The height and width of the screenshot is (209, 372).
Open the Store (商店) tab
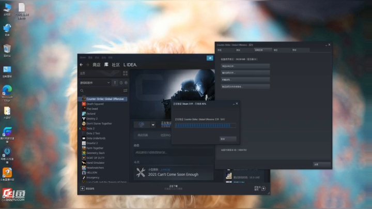96,65
